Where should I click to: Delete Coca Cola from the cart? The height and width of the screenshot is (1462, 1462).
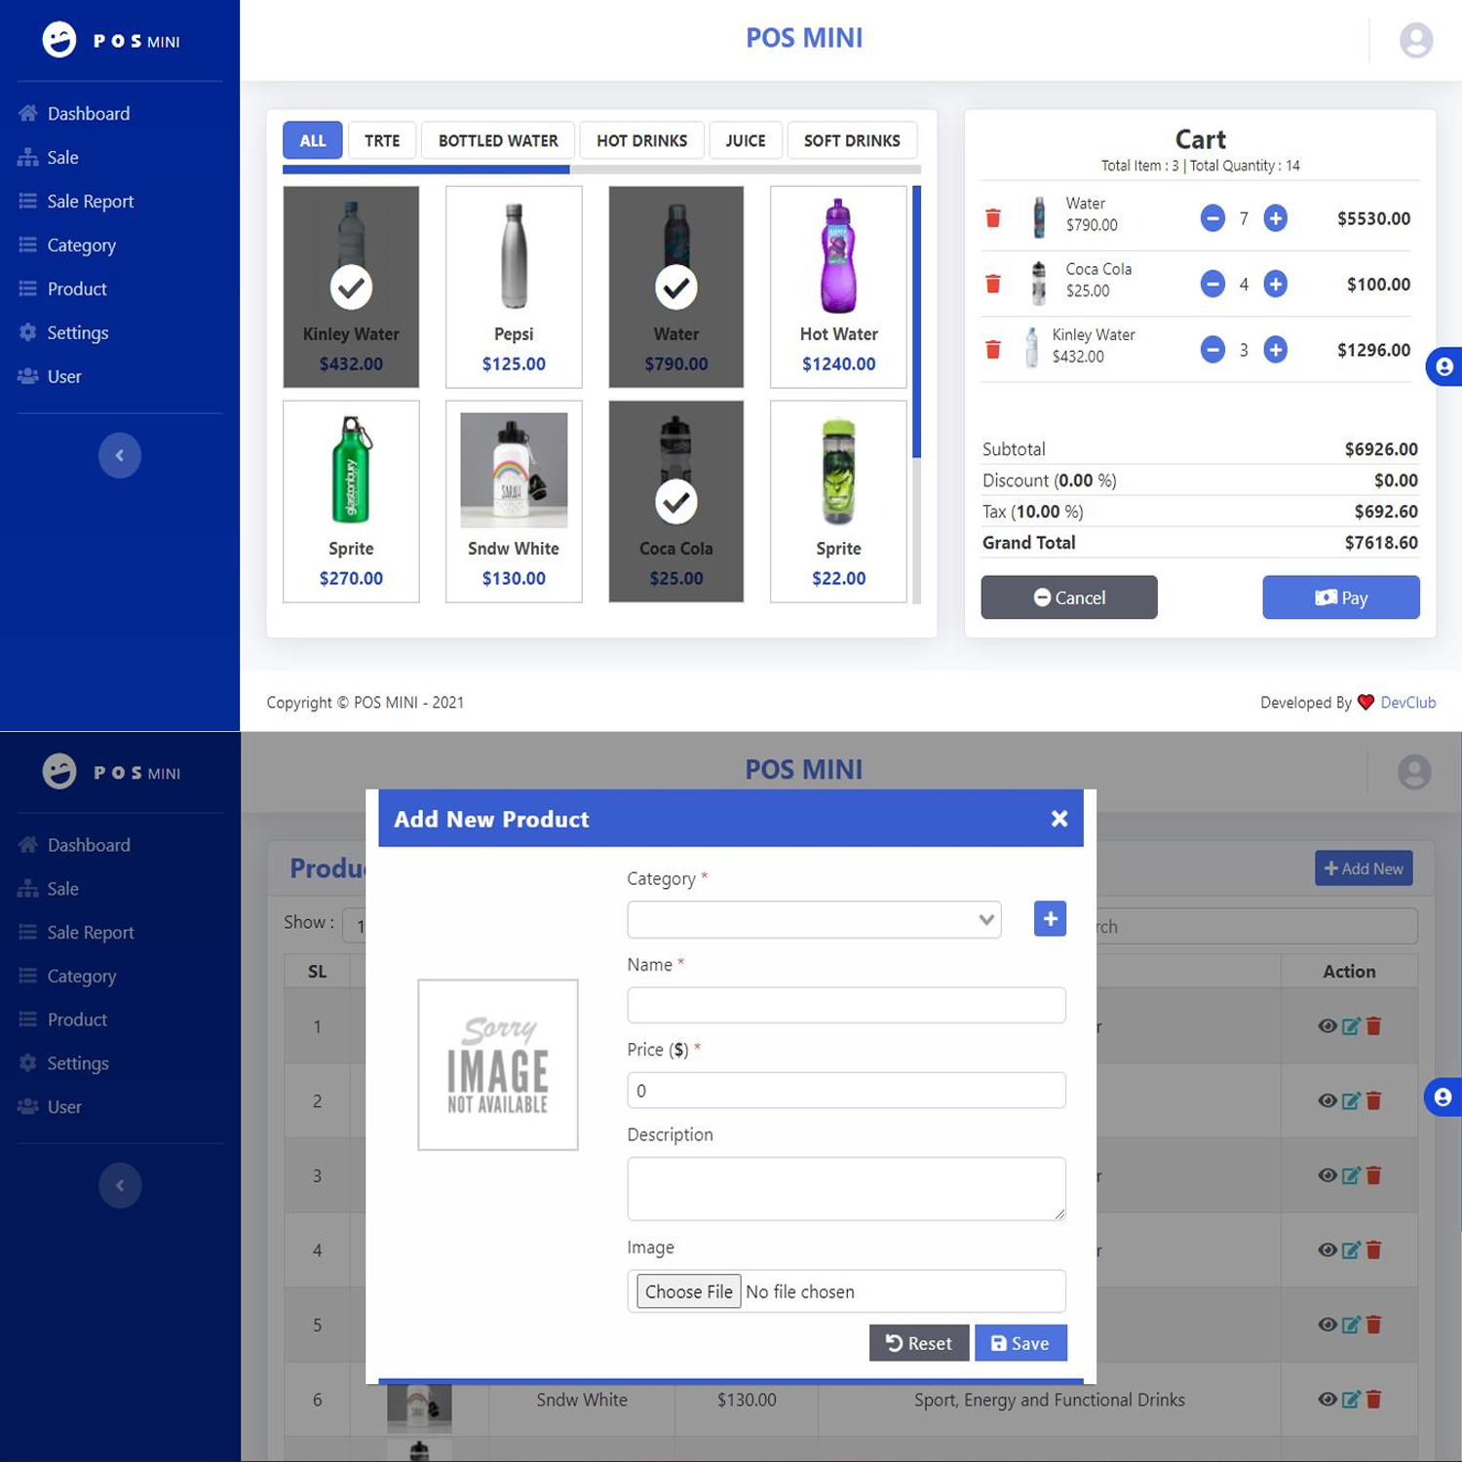tap(992, 285)
